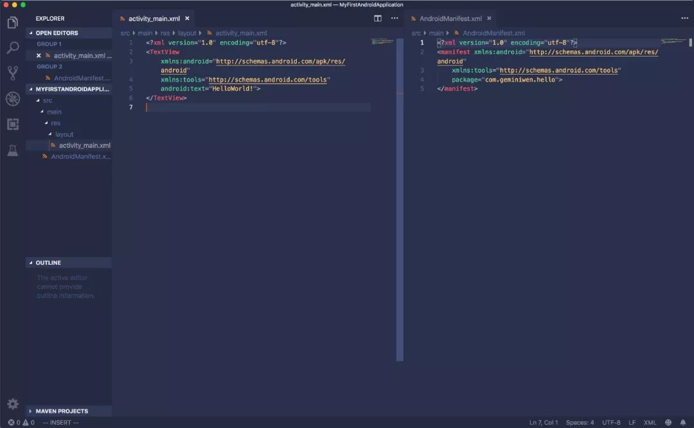Click the "-- INSERT --" mode indicator in the status bar

[60, 422]
